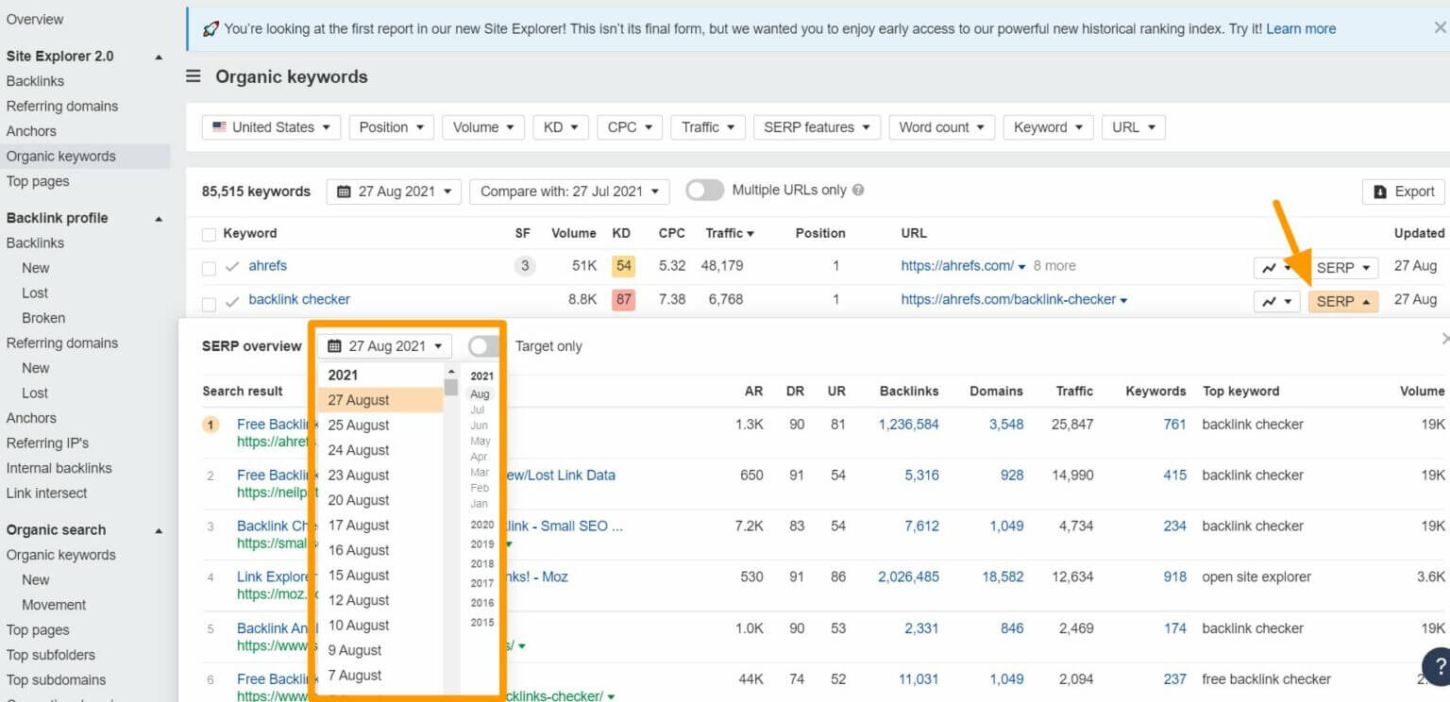Screen dimensions: 1450x702
Task: Open the Learn more link in banner
Action: (x=1301, y=29)
